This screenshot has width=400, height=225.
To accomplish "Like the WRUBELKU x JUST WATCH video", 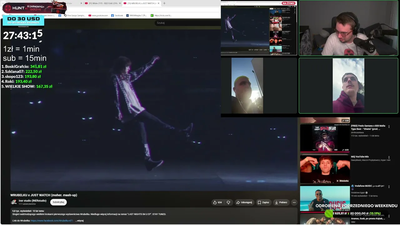I will click(217, 202).
